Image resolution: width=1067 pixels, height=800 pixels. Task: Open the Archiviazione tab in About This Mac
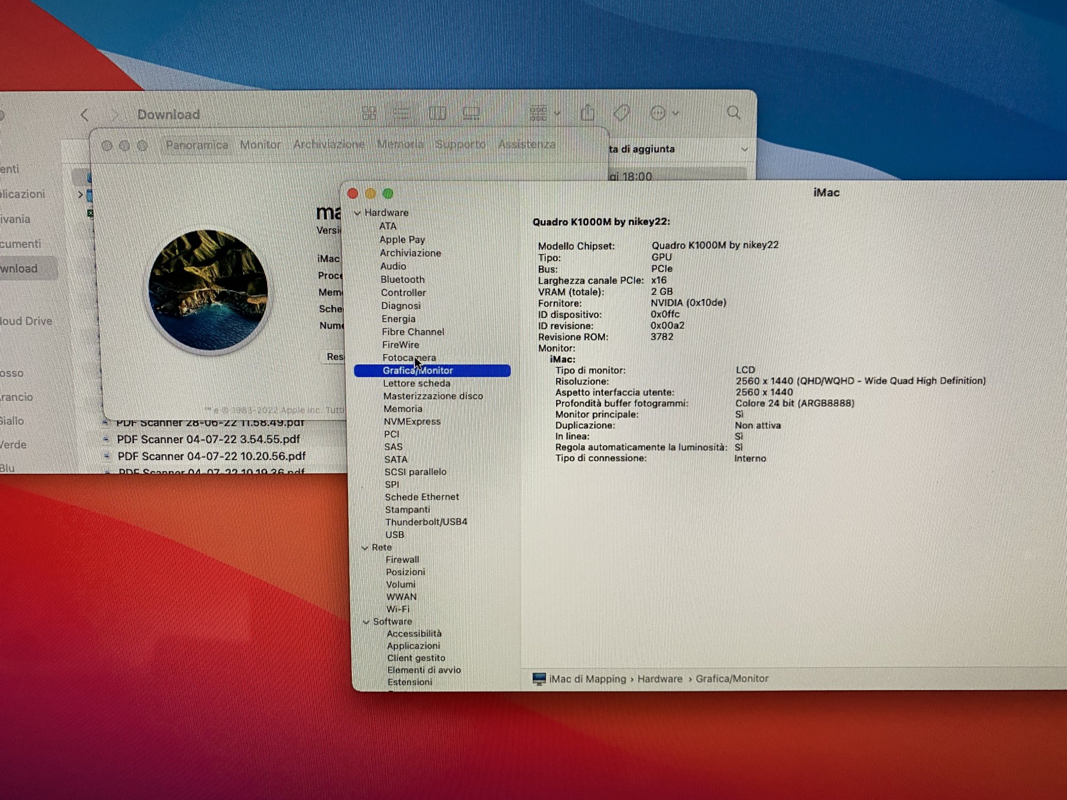click(x=329, y=145)
